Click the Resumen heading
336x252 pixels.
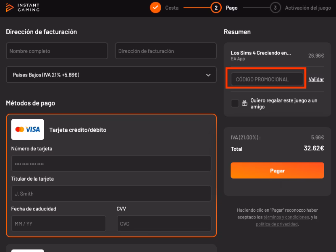click(x=237, y=32)
